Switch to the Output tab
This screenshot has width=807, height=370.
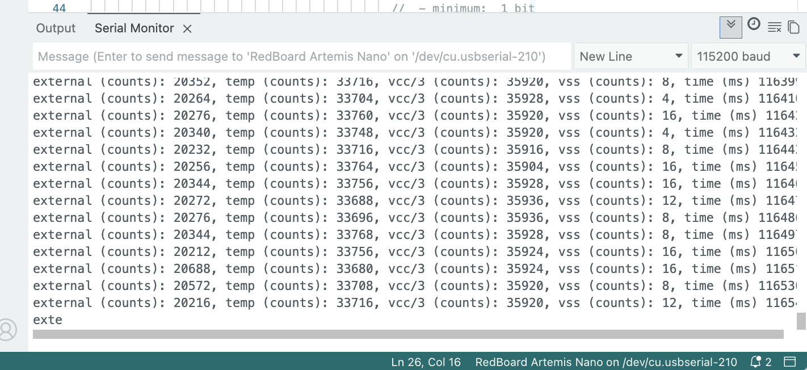56,28
